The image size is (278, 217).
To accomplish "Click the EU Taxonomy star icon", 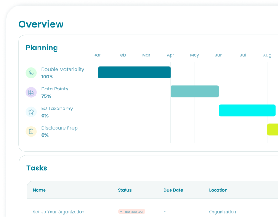I will (x=31, y=112).
